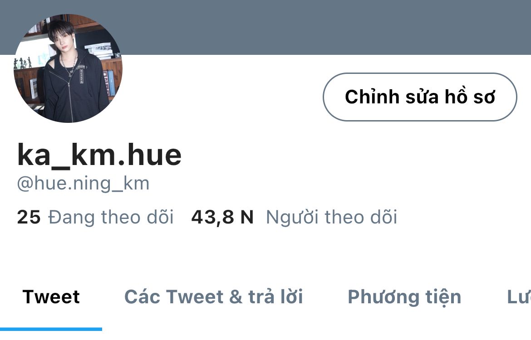This screenshot has height=340, width=531.
Task: Open the 43,8 N Người theo dõi list
Action: coord(294,217)
